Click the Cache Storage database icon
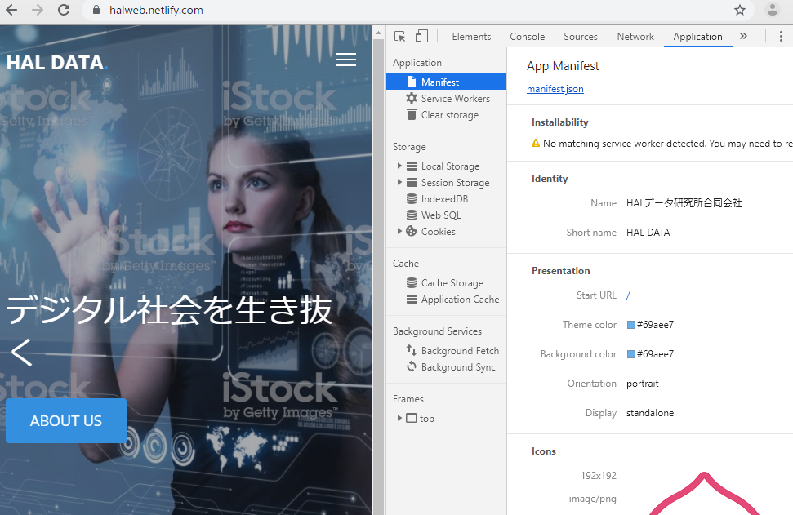Image resolution: width=793 pixels, height=515 pixels. [412, 283]
